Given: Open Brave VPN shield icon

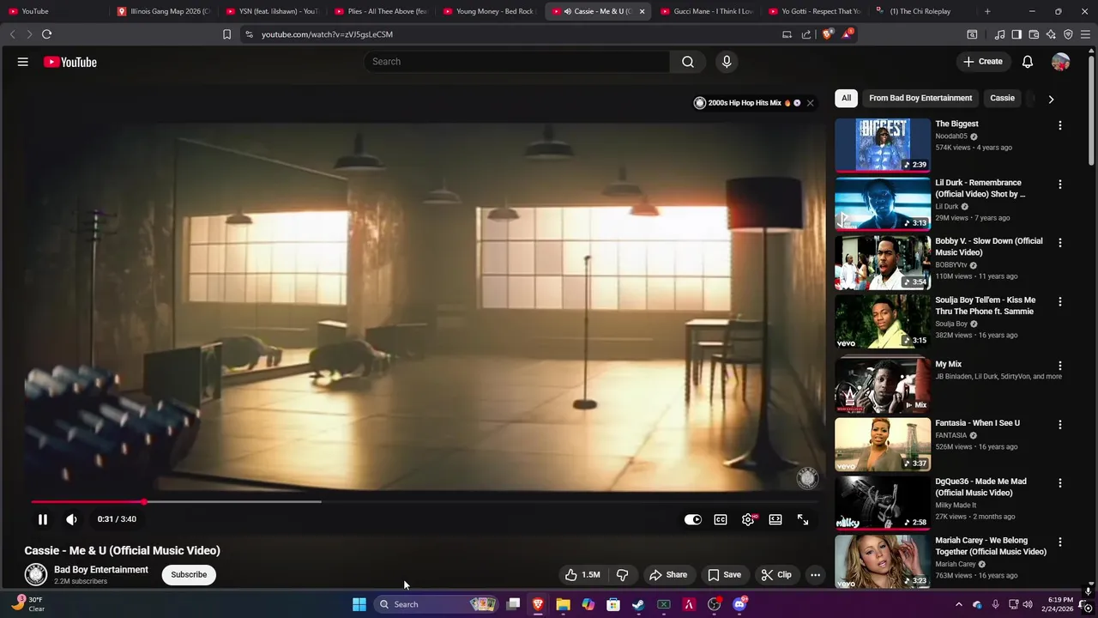Looking at the screenshot, I should coord(1068,34).
